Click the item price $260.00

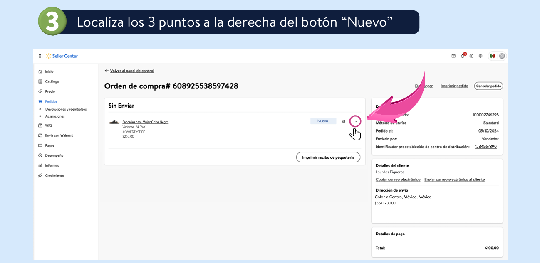pos(128,136)
